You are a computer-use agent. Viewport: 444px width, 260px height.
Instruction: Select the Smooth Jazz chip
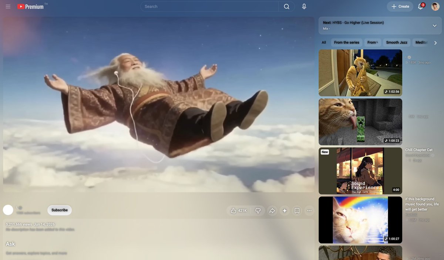pos(397,43)
